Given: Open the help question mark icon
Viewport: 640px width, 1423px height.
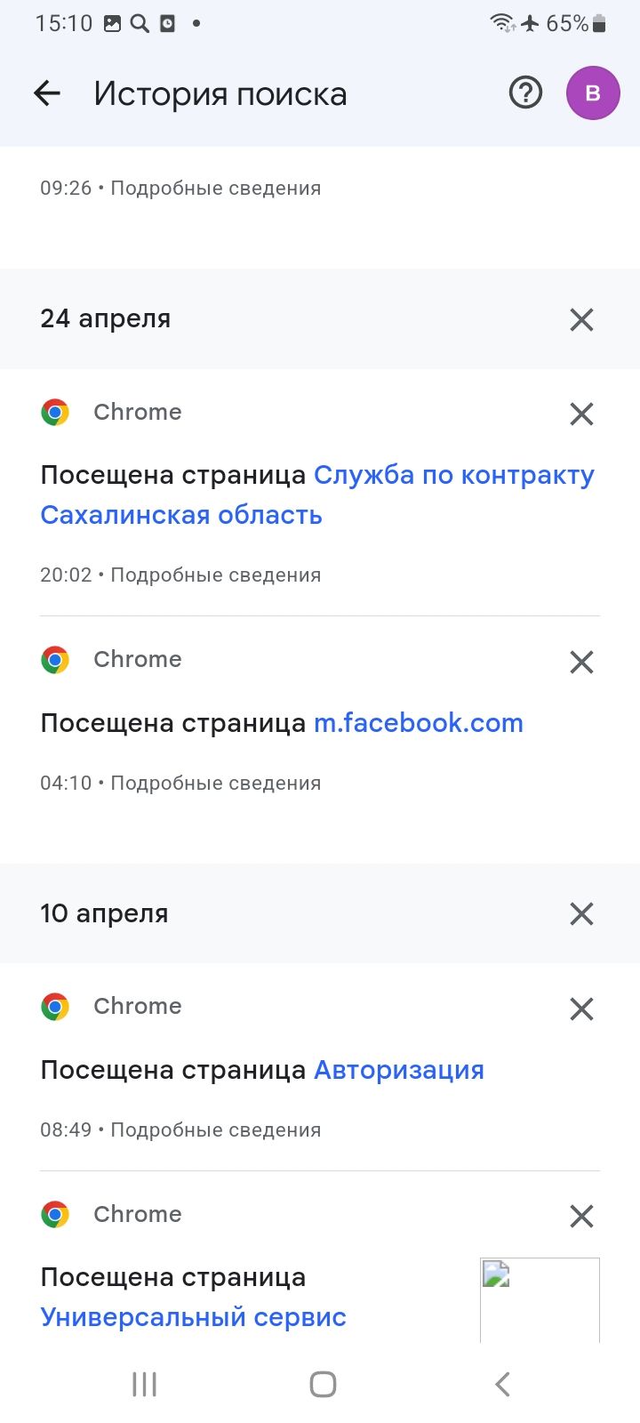Looking at the screenshot, I should [525, 92].
